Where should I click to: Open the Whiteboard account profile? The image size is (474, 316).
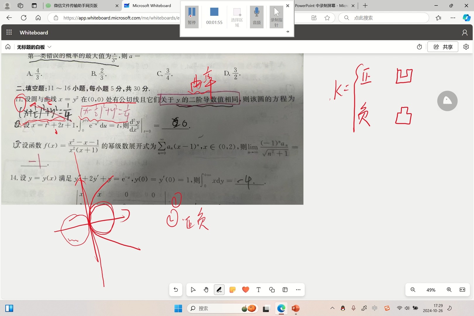click(465, 32)
